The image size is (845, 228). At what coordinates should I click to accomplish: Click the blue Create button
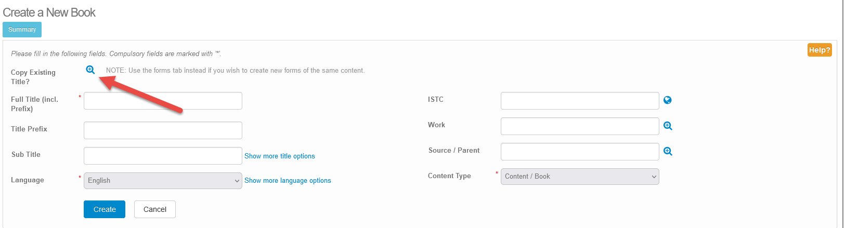tap(105, 209)
